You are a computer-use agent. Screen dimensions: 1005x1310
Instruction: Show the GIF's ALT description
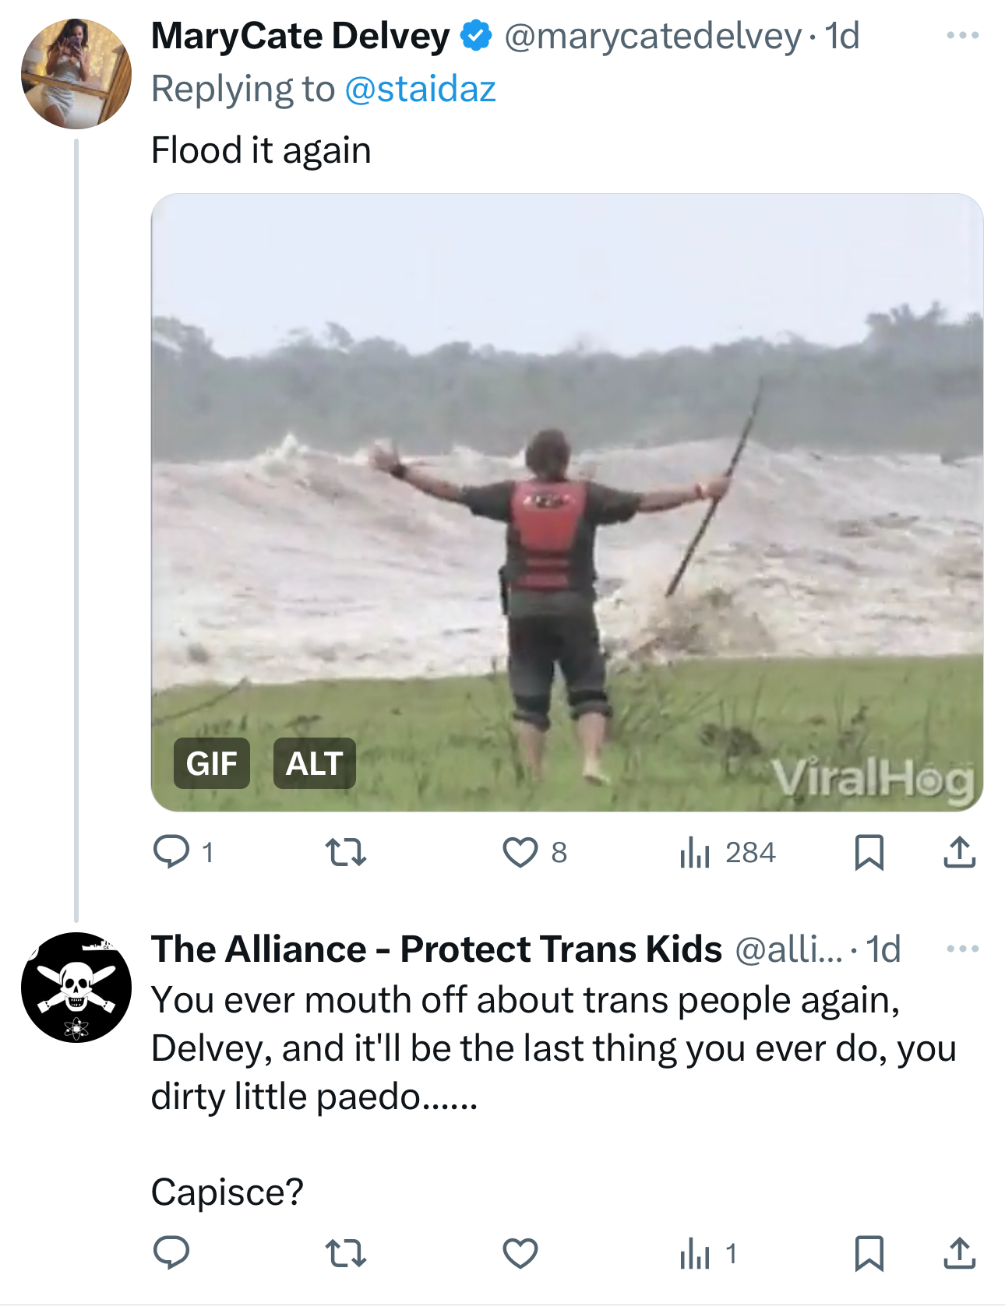click(x=314, y=763)
